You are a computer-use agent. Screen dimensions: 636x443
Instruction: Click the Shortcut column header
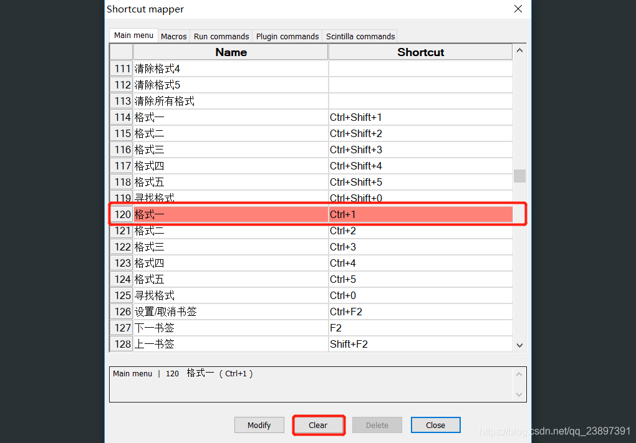click(x=421, y=52)
